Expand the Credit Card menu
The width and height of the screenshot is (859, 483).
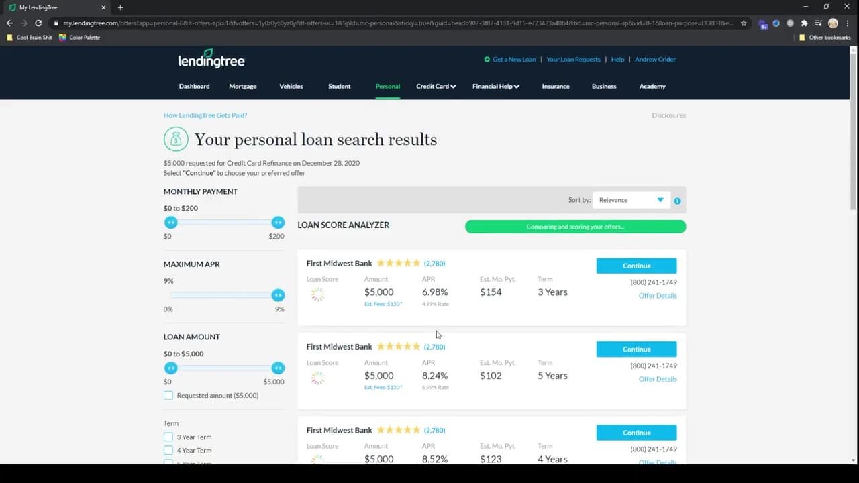(x=436, y=86)
